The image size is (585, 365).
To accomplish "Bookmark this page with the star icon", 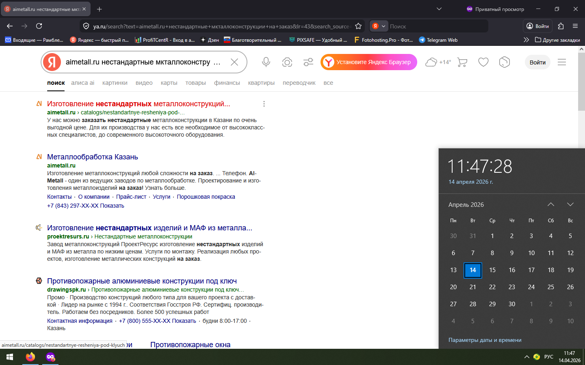I will (358, 26).
